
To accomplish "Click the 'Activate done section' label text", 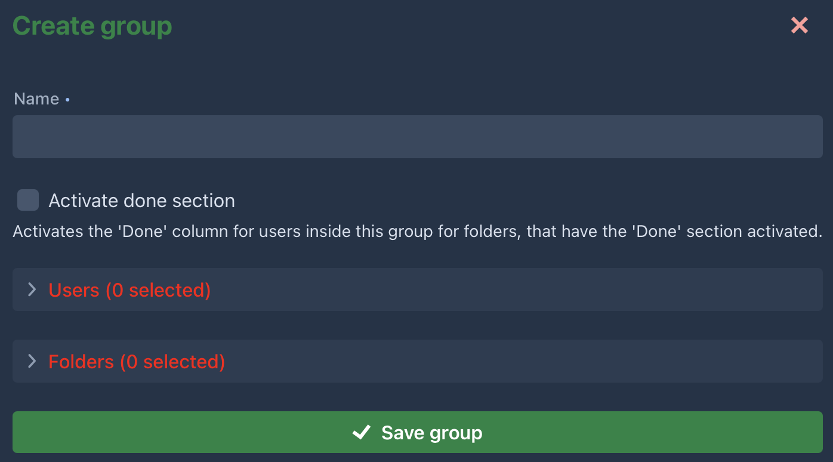I will 141,201.
